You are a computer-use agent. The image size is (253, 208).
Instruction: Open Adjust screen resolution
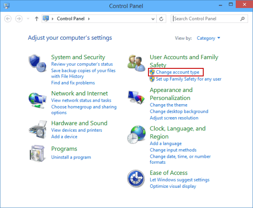pyautogui.click(x=174, y=118)
